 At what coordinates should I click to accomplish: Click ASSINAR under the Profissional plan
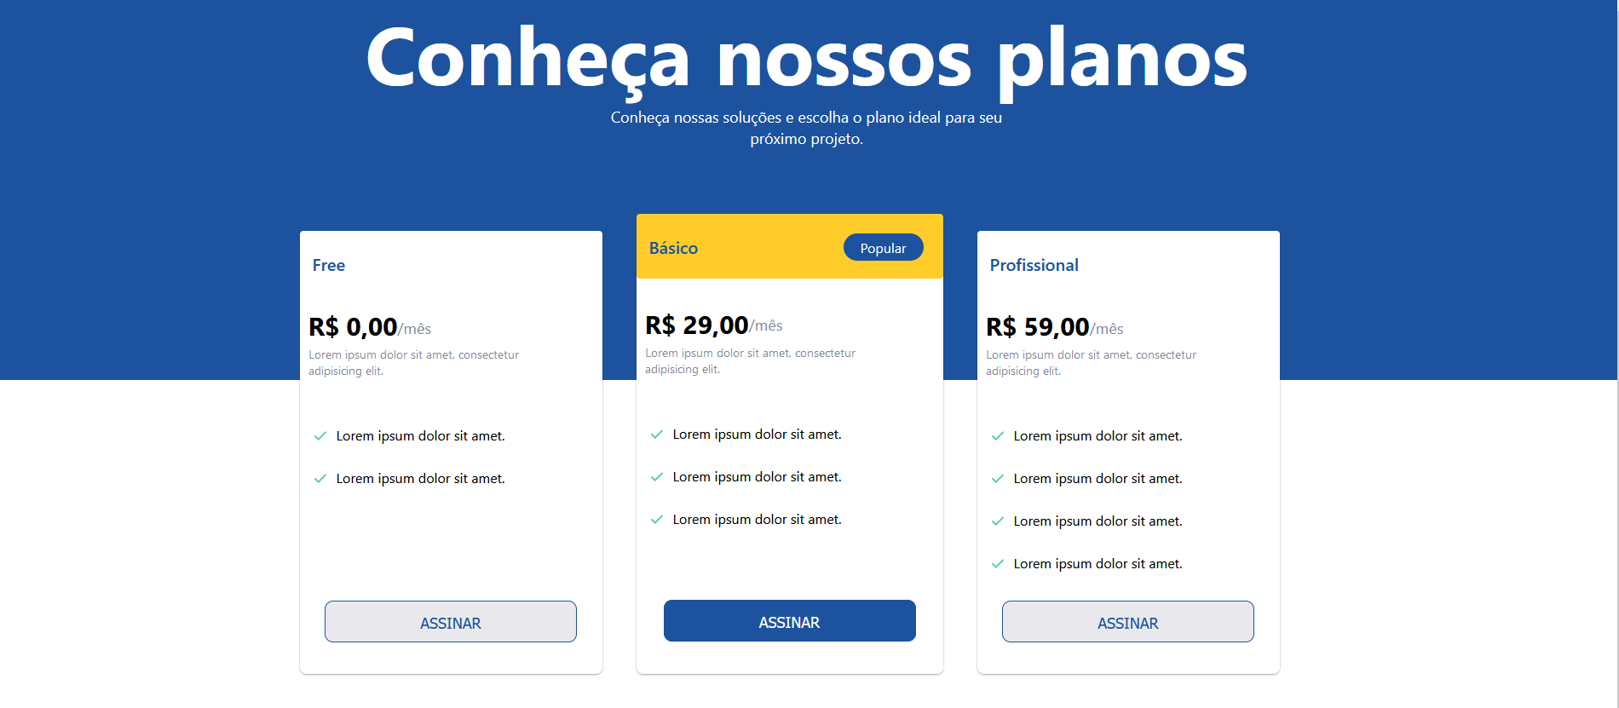click(1127, 621)
